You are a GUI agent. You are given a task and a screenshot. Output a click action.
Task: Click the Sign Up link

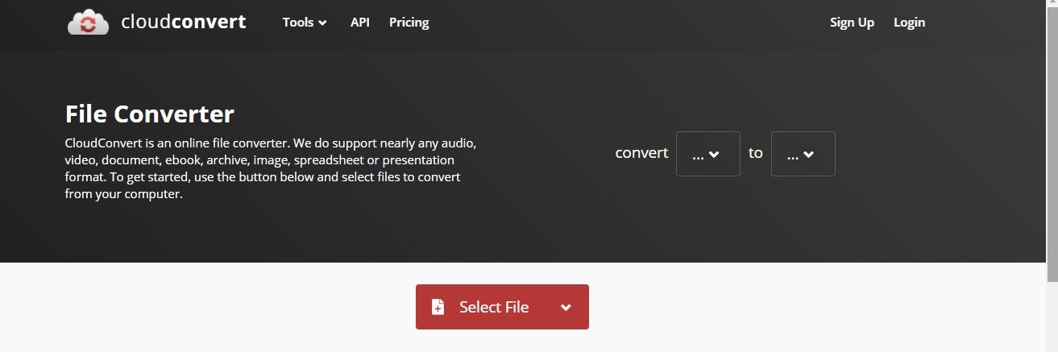coord(852,23)
